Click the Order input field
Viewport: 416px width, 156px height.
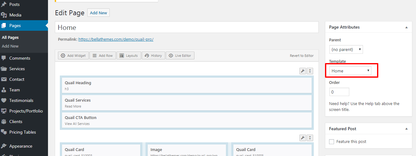(339, 92)
